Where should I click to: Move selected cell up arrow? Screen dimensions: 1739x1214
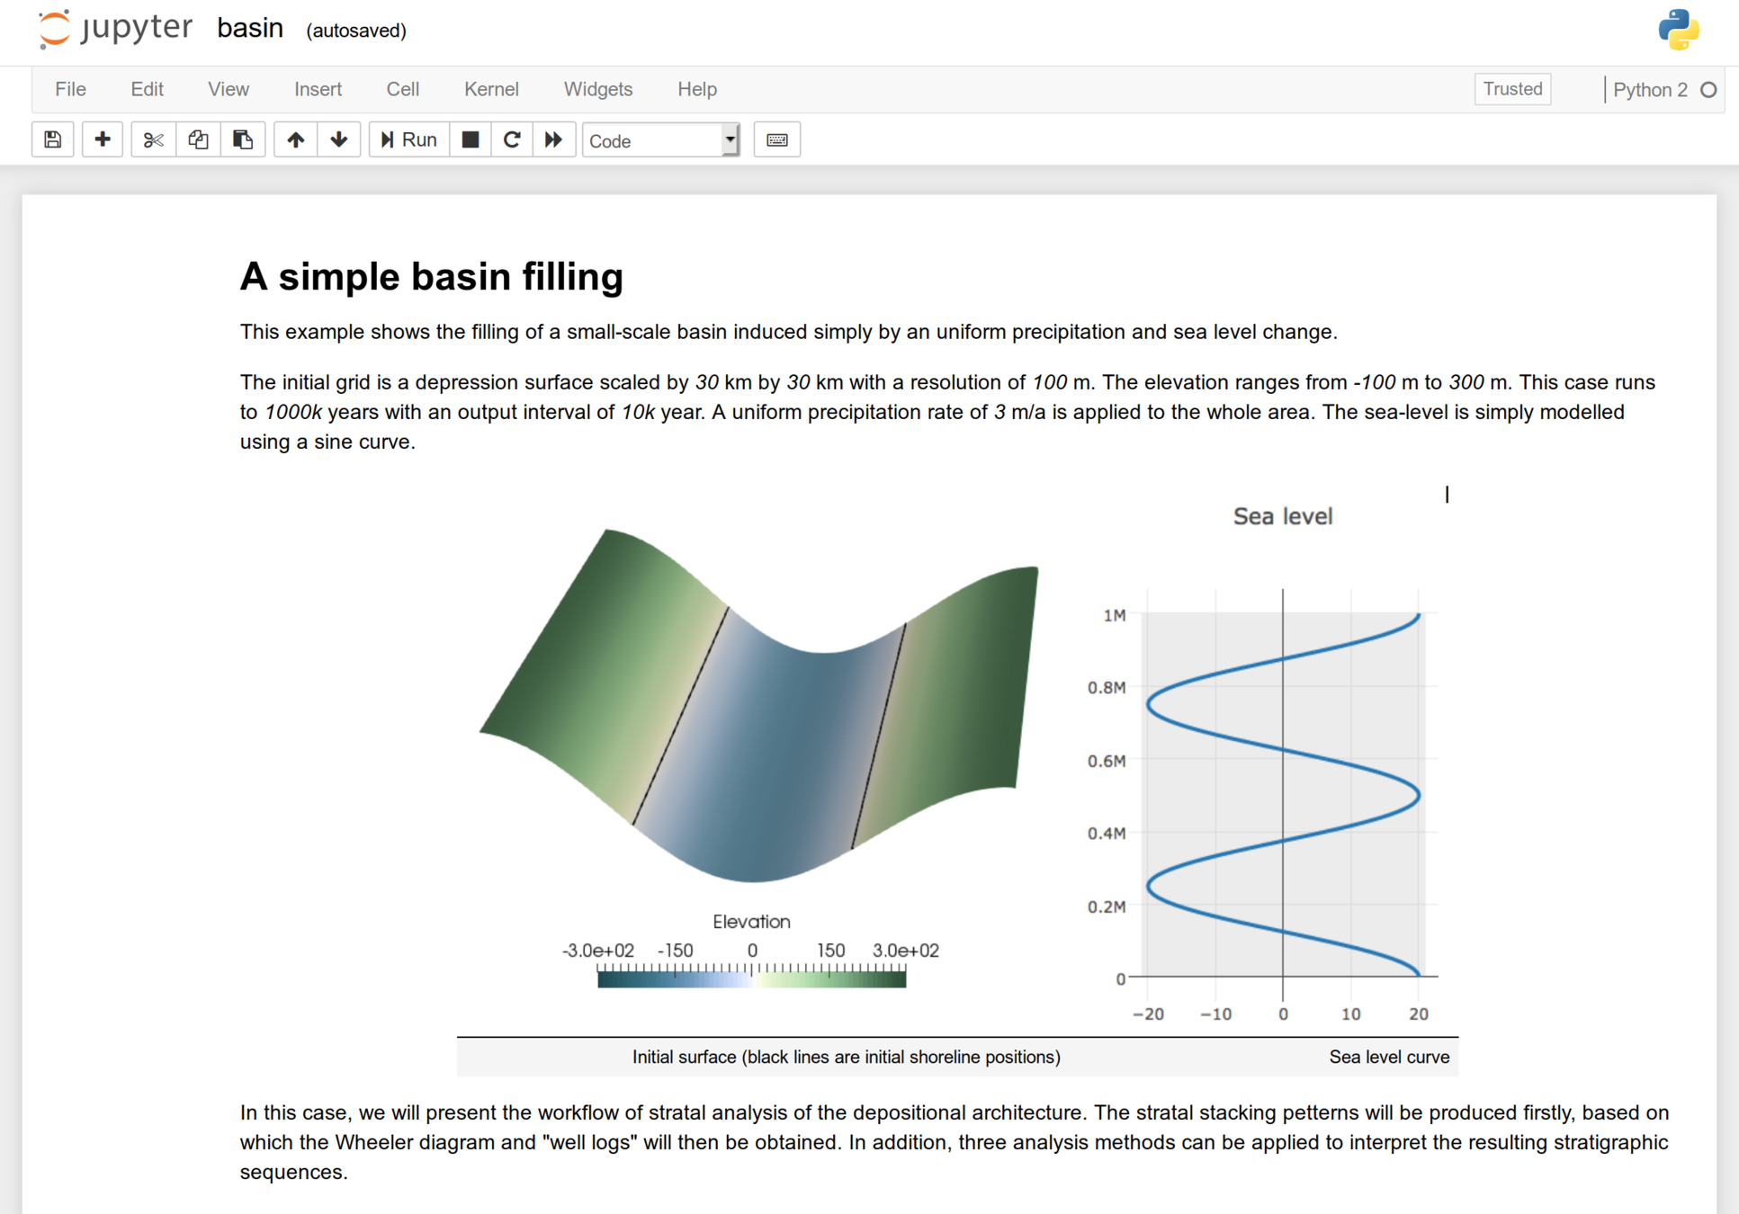coord(295,140)
